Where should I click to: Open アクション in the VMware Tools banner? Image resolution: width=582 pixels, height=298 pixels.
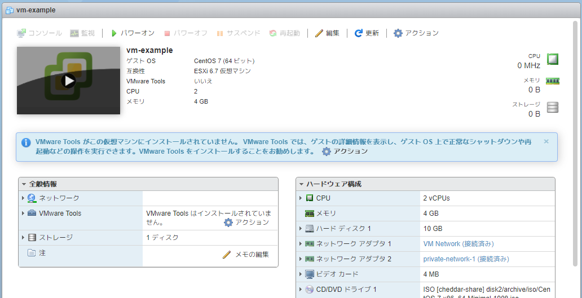(x=345, y=151)
